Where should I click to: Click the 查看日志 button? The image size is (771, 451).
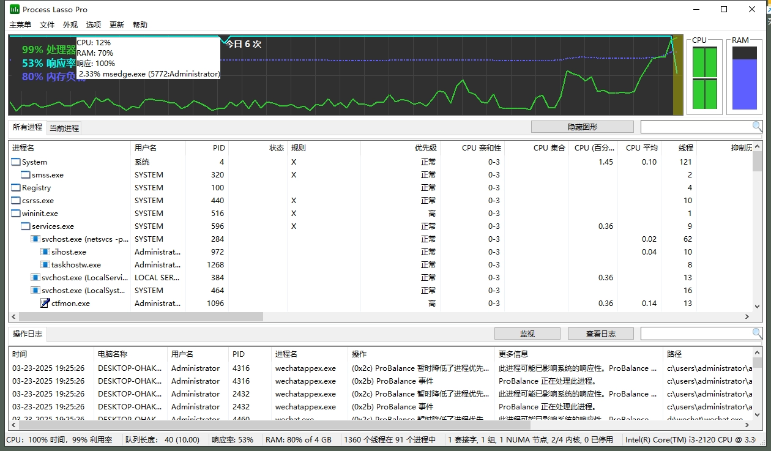click(x=600, y=334)
